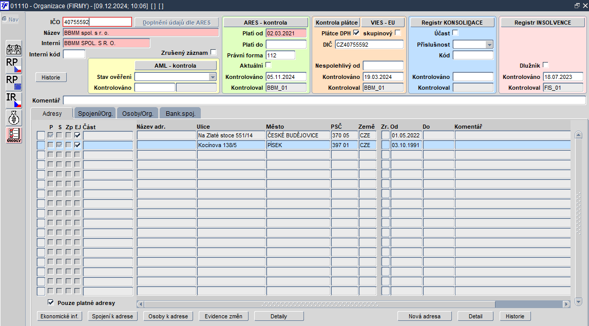The image size is (589, 326).
Task: Click the Nová adresa button
Action: tap(425, 316)
